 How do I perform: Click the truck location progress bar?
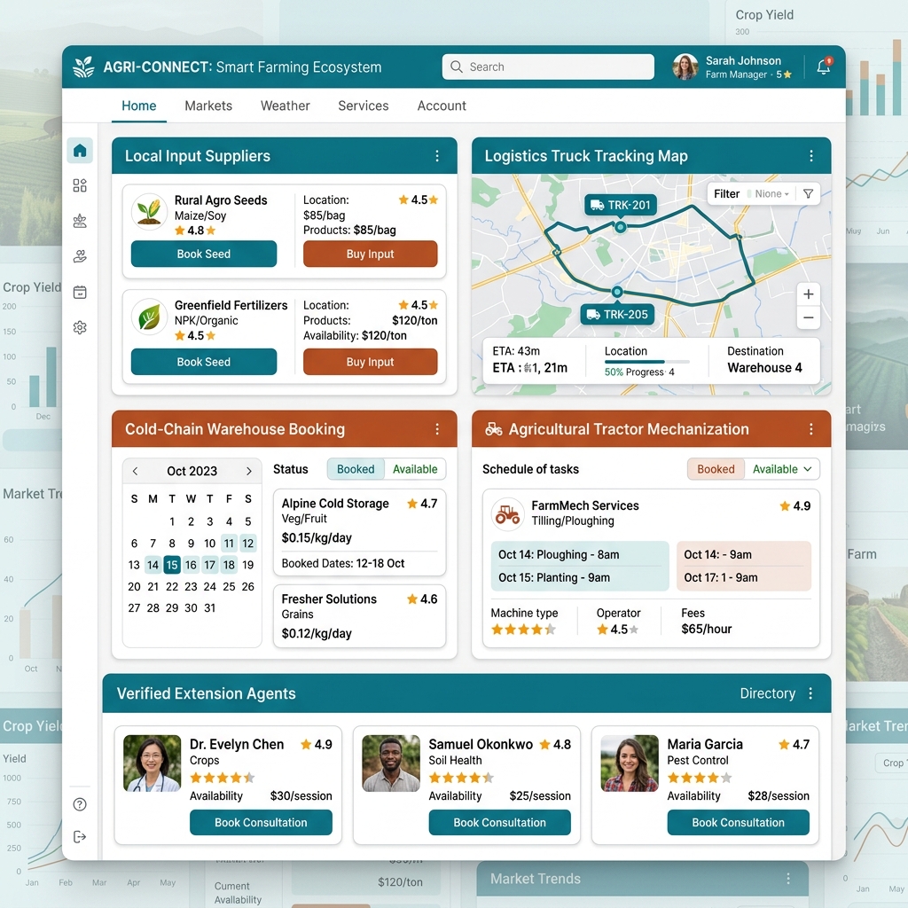coord(647,362)
